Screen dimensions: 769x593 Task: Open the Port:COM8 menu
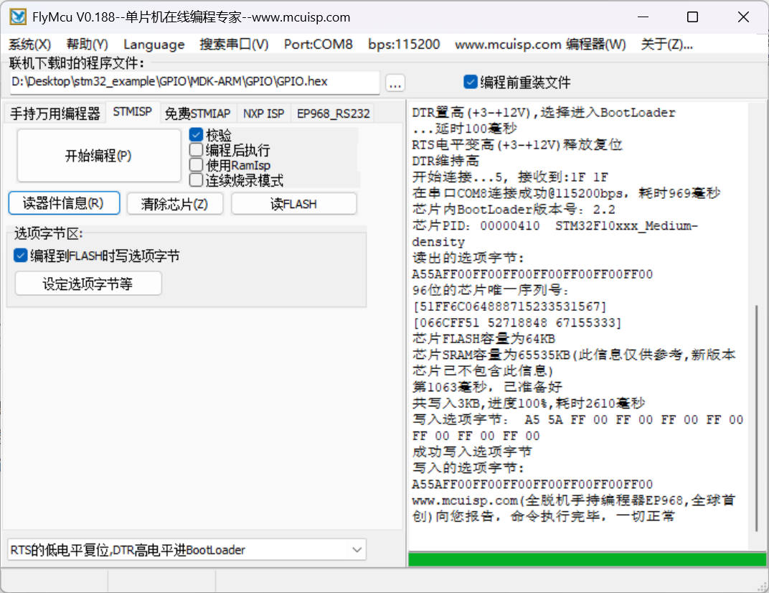point(319,45)
